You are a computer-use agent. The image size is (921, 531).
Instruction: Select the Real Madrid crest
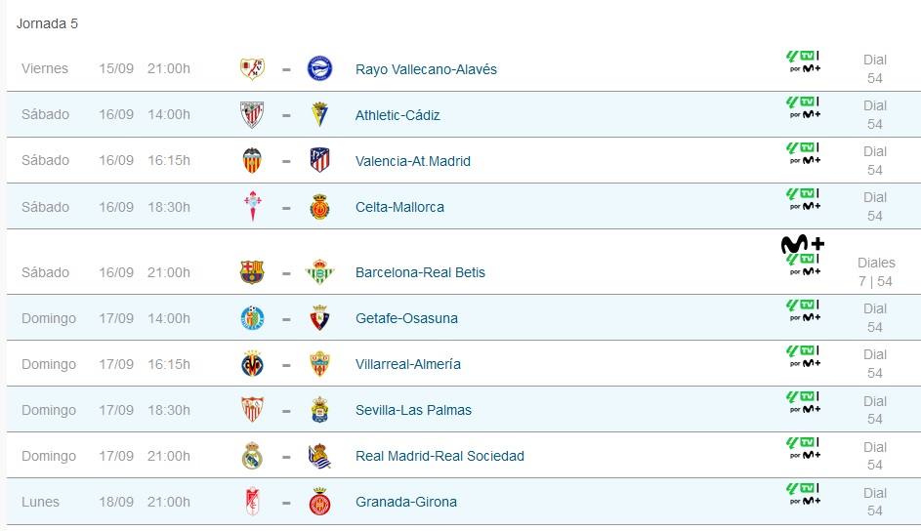[252, 456]
